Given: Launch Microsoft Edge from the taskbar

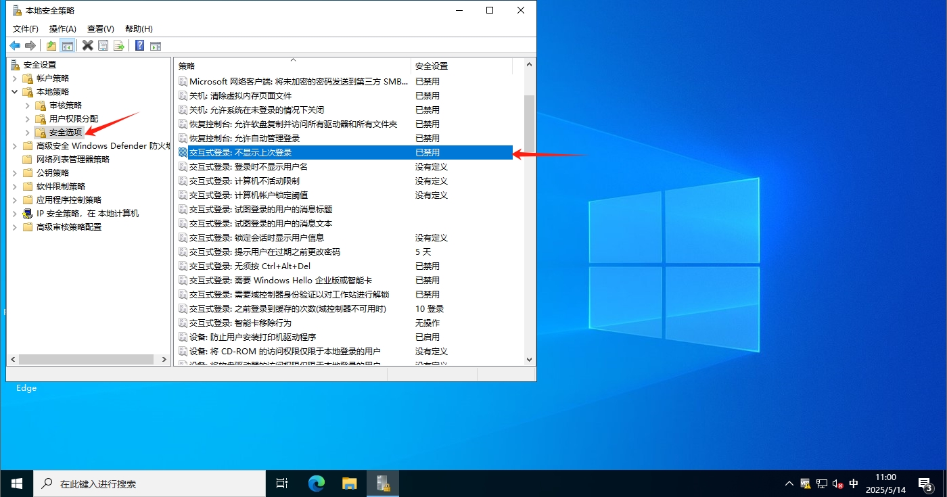Looking at the screenshot, I should point(316,483).
